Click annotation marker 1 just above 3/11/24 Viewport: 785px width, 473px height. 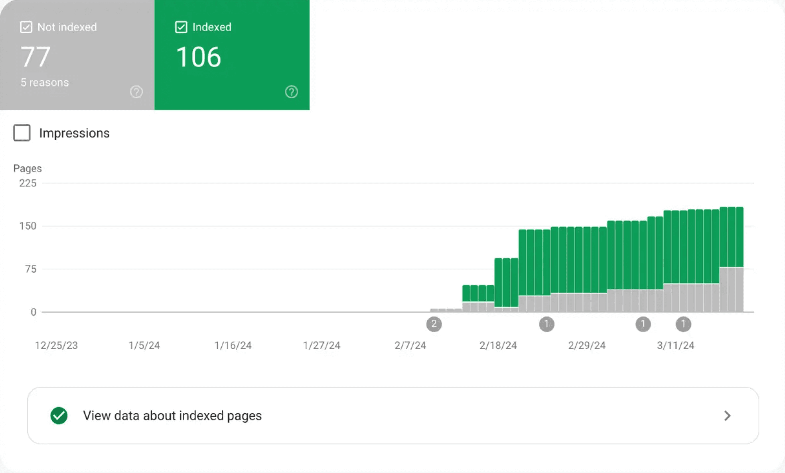pyautogui.click(x=683, y=324)
